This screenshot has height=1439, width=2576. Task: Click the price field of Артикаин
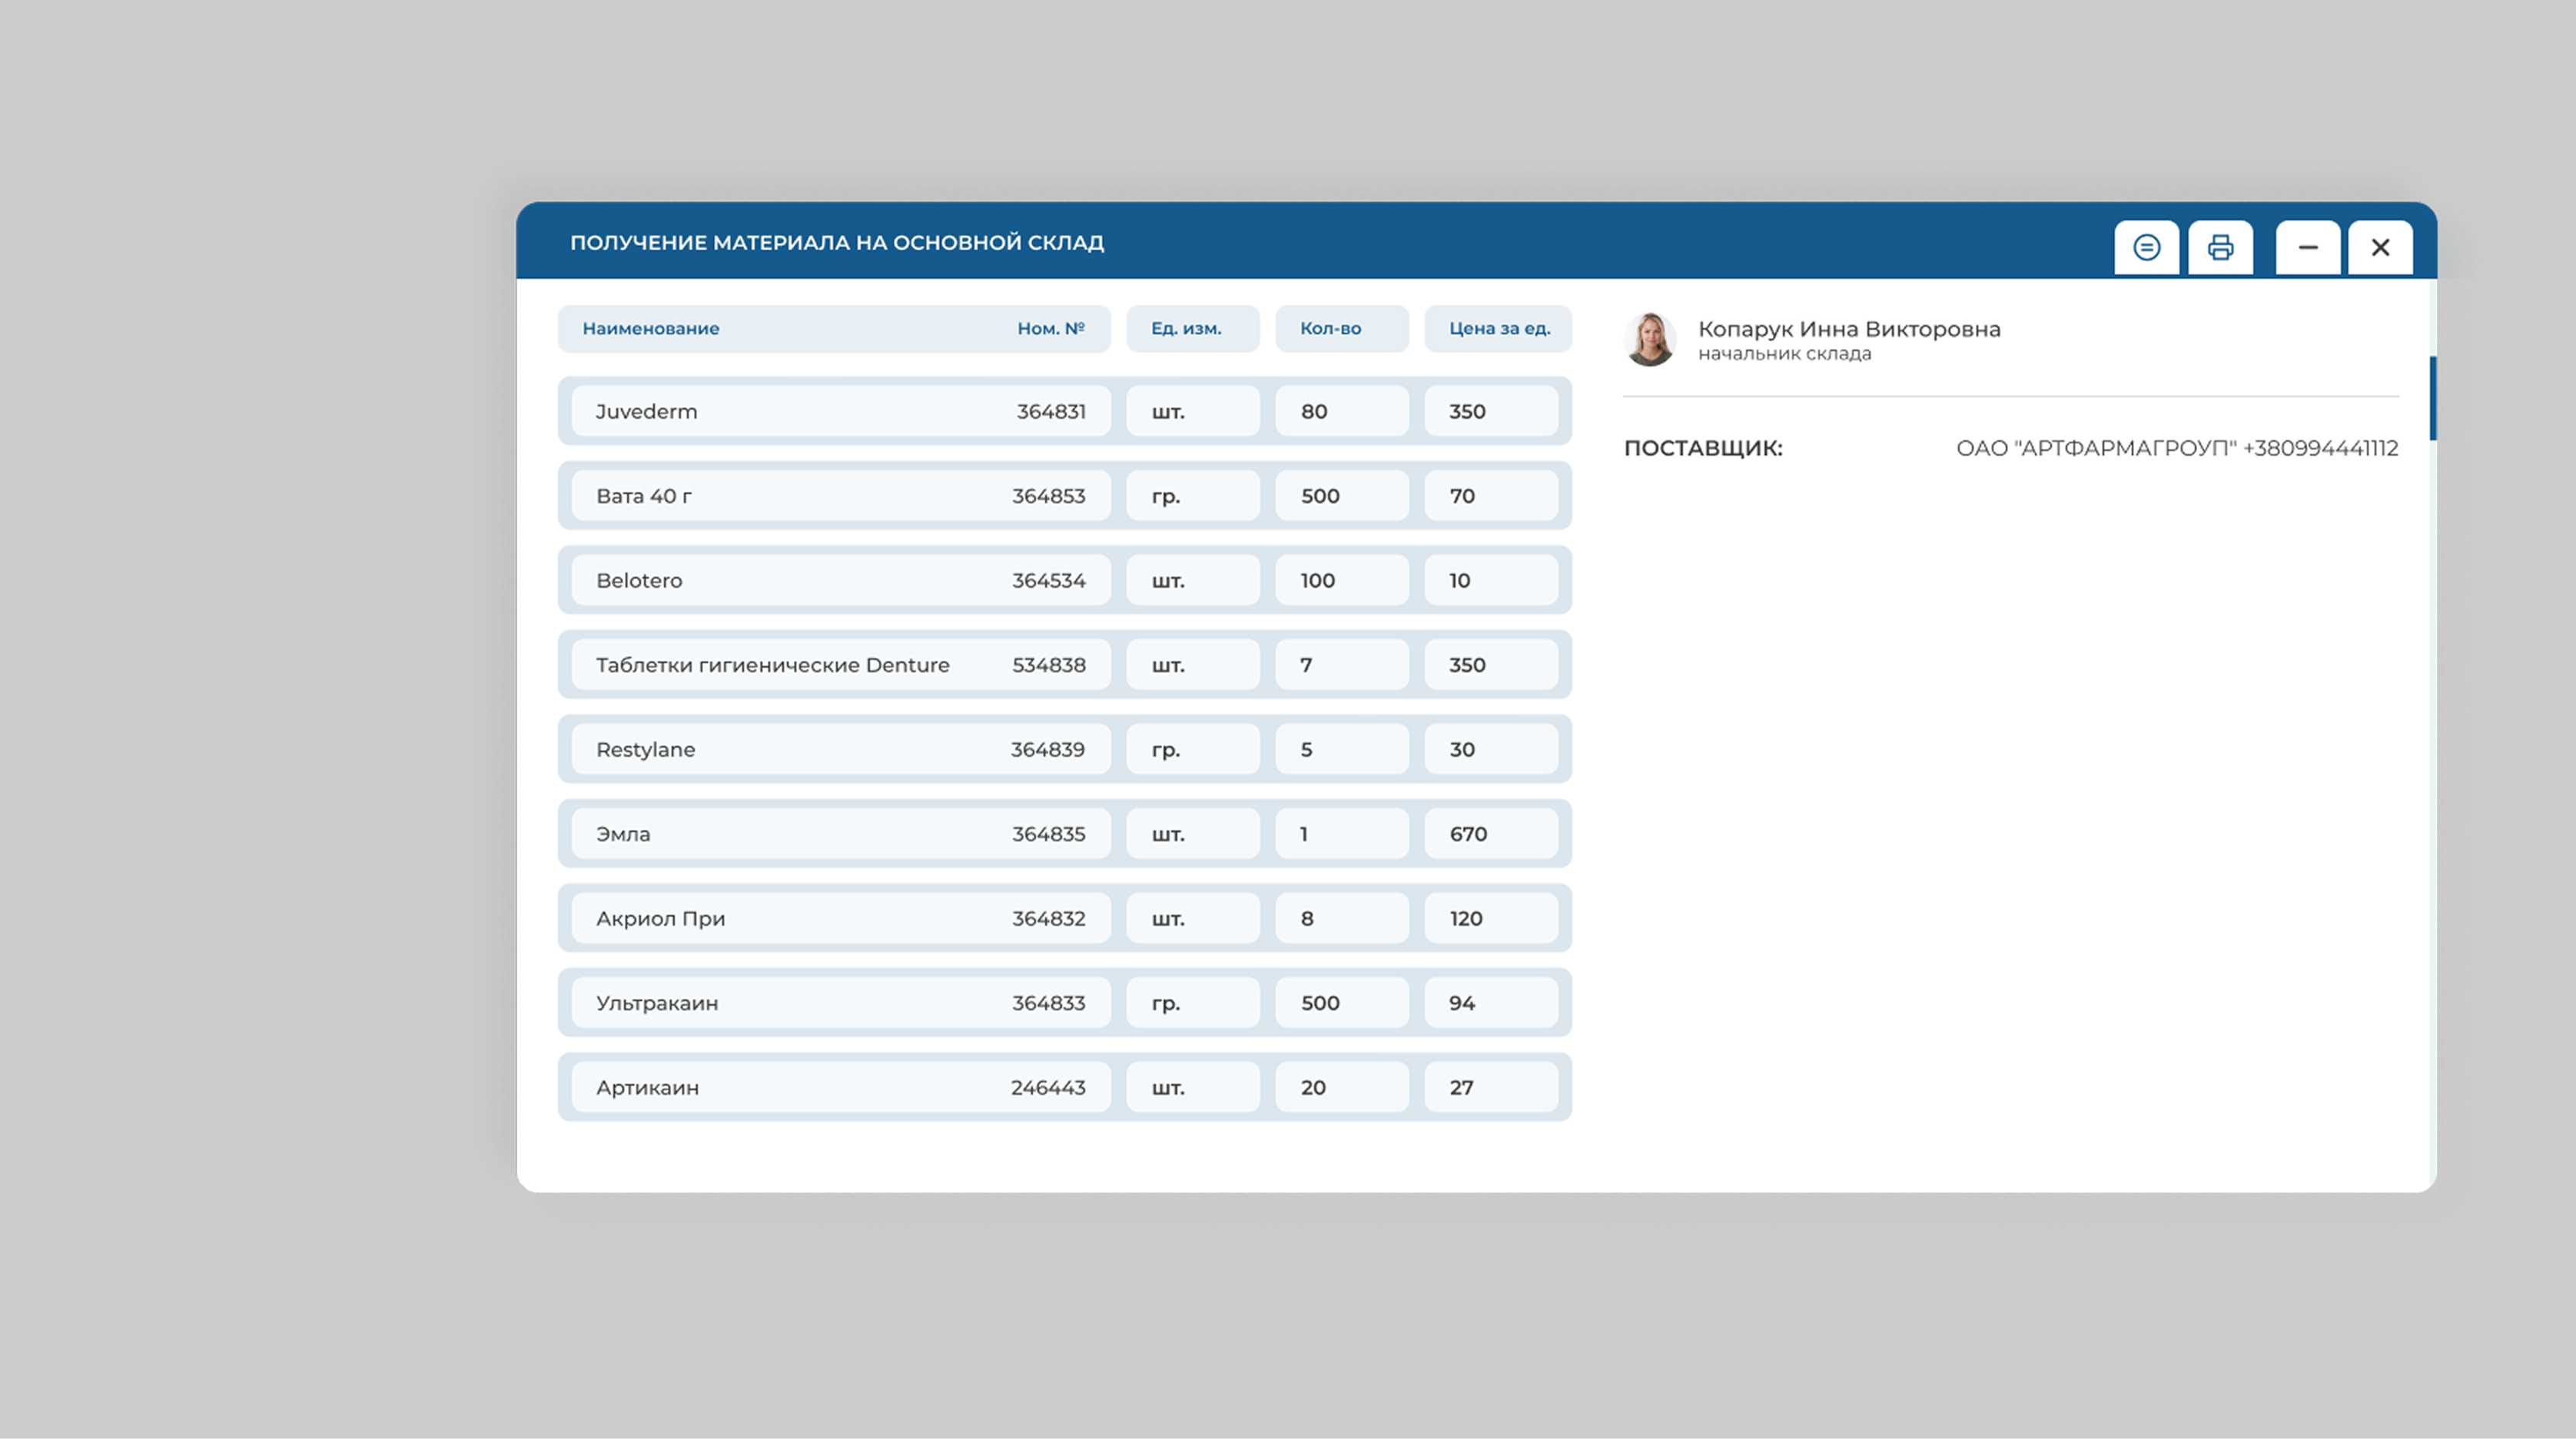pyautogui.click(x=1490, y=1088)
